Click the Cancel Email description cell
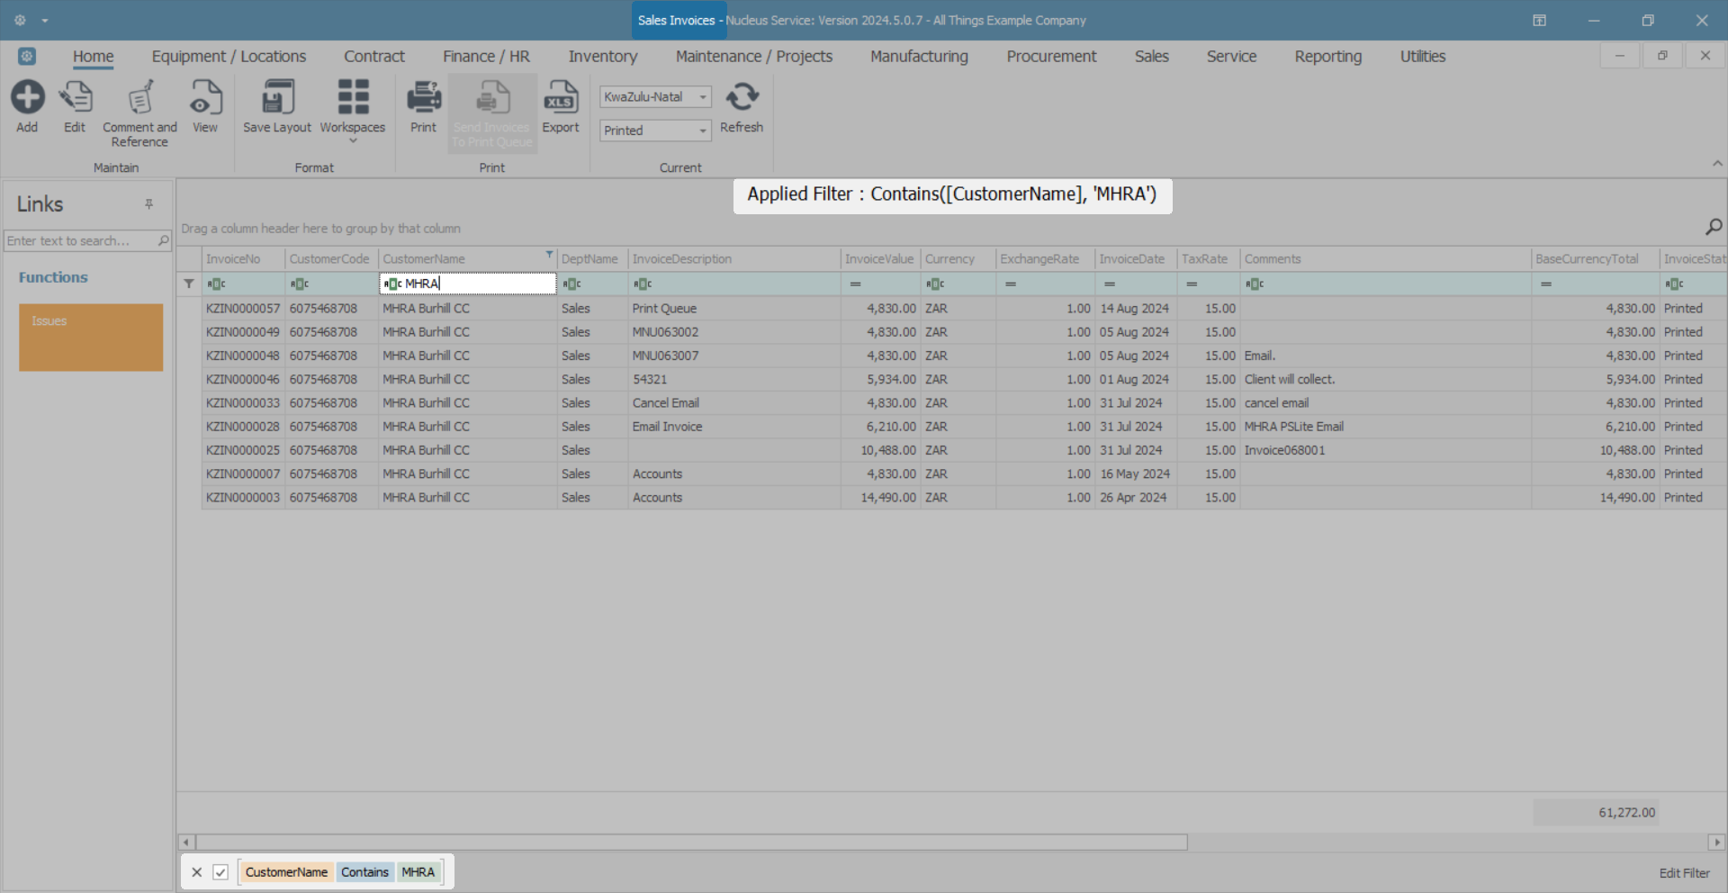This screenshot has height=893, width=1728. point(733,403)
